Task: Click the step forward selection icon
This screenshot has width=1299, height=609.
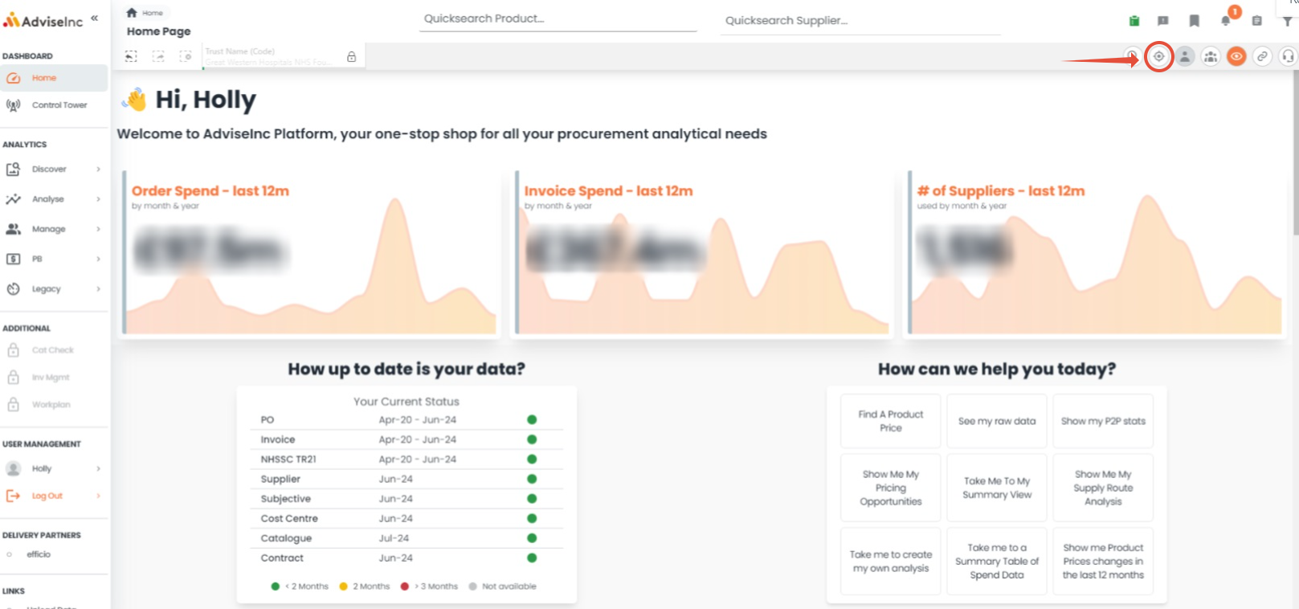Action: 158,56
